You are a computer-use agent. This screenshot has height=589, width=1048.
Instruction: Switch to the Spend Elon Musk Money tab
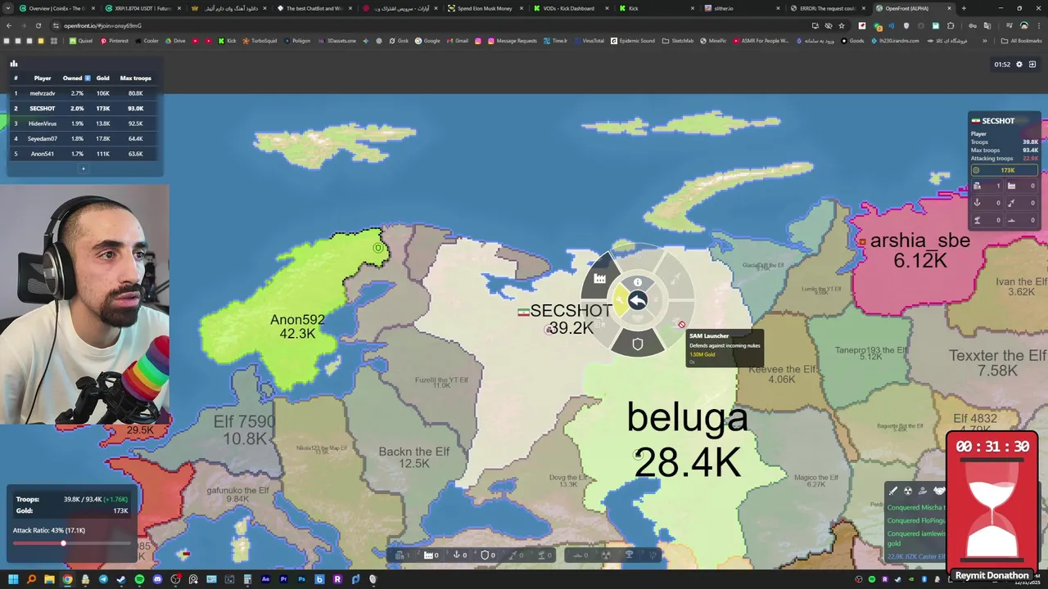pyautogui.click(x=484, y=8)
